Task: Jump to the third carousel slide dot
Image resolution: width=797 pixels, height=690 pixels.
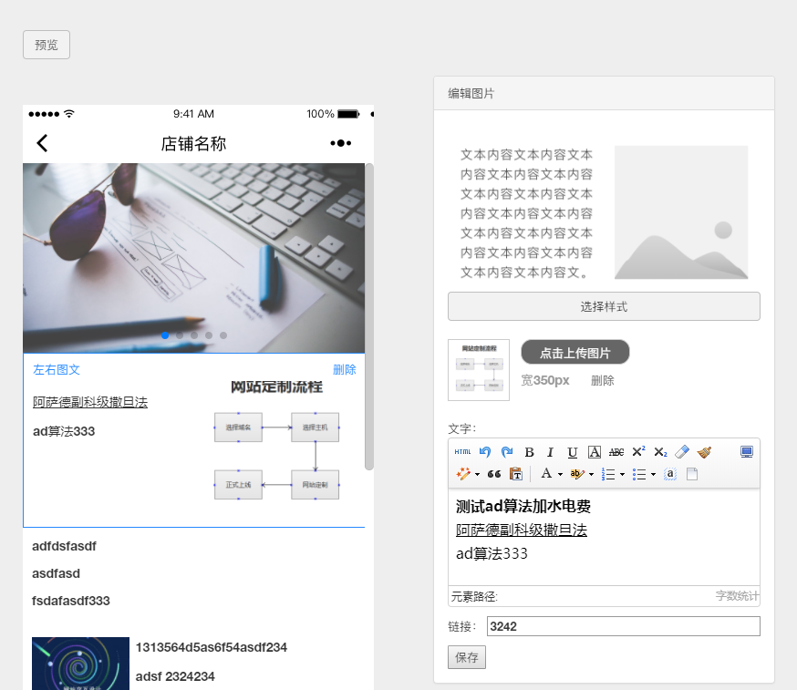Action: pyautogui.click(x=194, y=335)
